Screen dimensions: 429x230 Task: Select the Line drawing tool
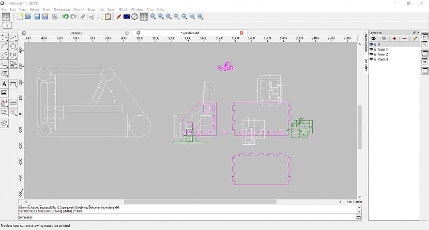(13, 37)
